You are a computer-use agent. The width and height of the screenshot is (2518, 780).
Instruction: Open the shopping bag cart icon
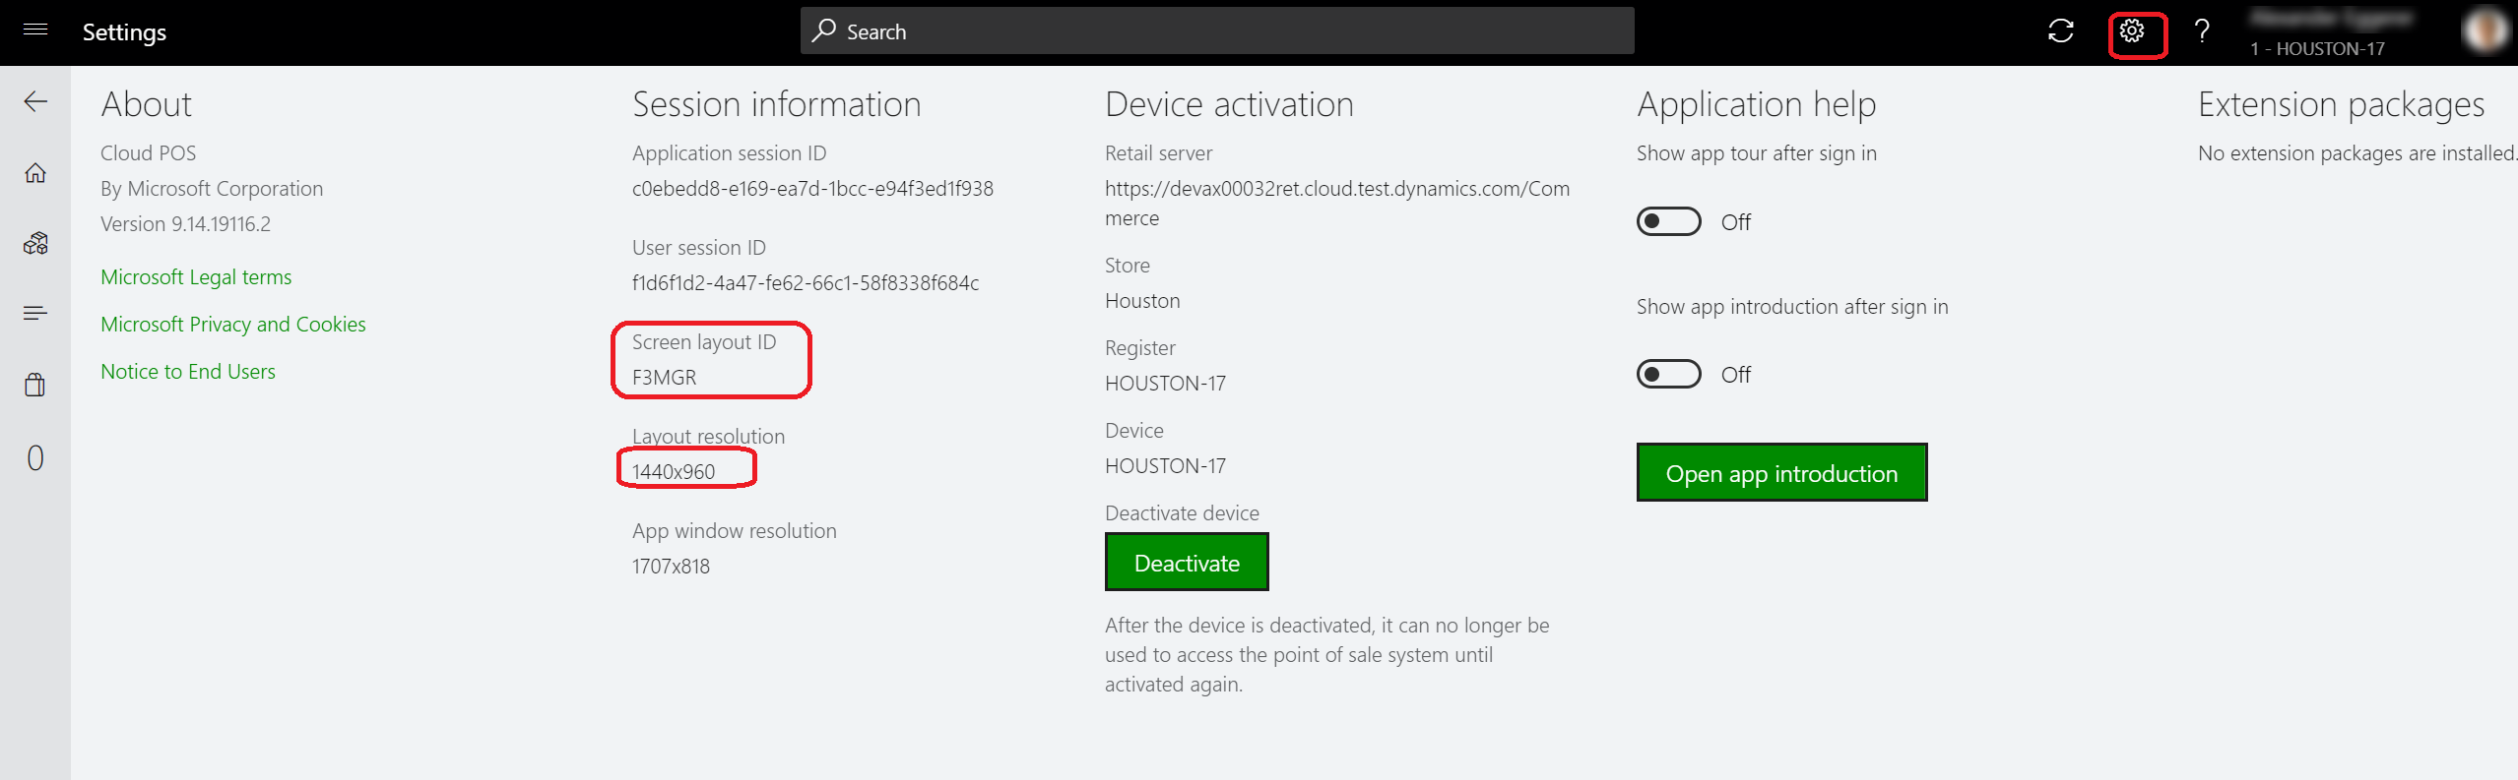click(35, 385)
